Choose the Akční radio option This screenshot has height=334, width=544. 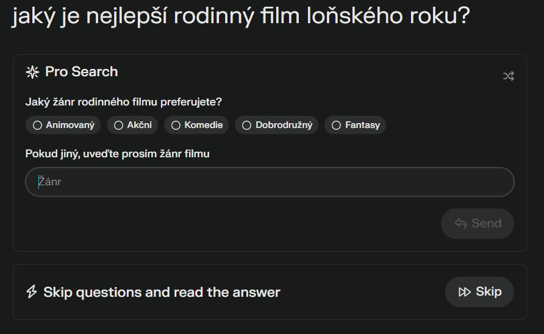click(132, 125)
